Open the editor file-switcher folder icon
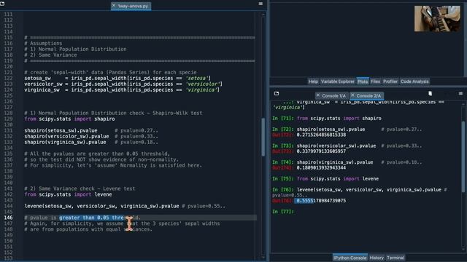Image resolution: width=467 pixels, height=262 pixels. click(x=2, y=4)
